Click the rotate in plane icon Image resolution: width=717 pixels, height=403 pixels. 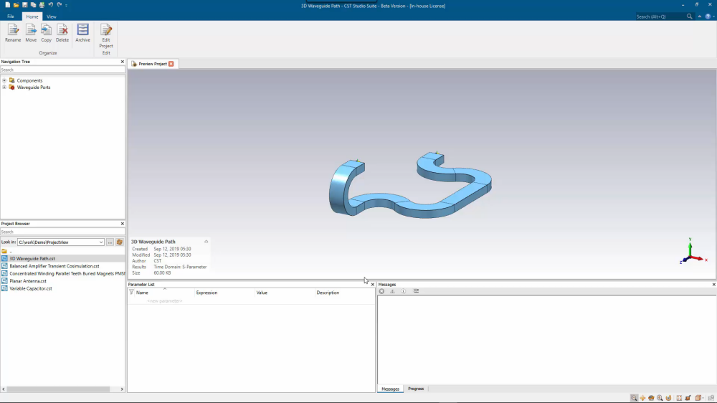(668, 398)
